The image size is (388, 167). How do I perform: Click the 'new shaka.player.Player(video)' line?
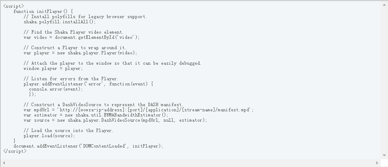point(80,53)
